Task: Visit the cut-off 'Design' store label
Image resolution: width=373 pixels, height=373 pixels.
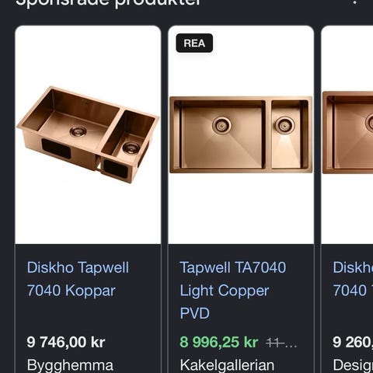Action: 353,365
